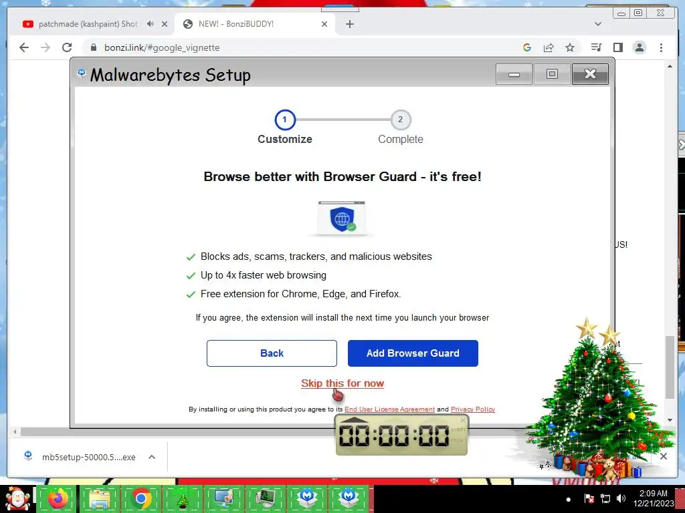
Task: Click the Chrome forward arrow
Action: (45, 47)
